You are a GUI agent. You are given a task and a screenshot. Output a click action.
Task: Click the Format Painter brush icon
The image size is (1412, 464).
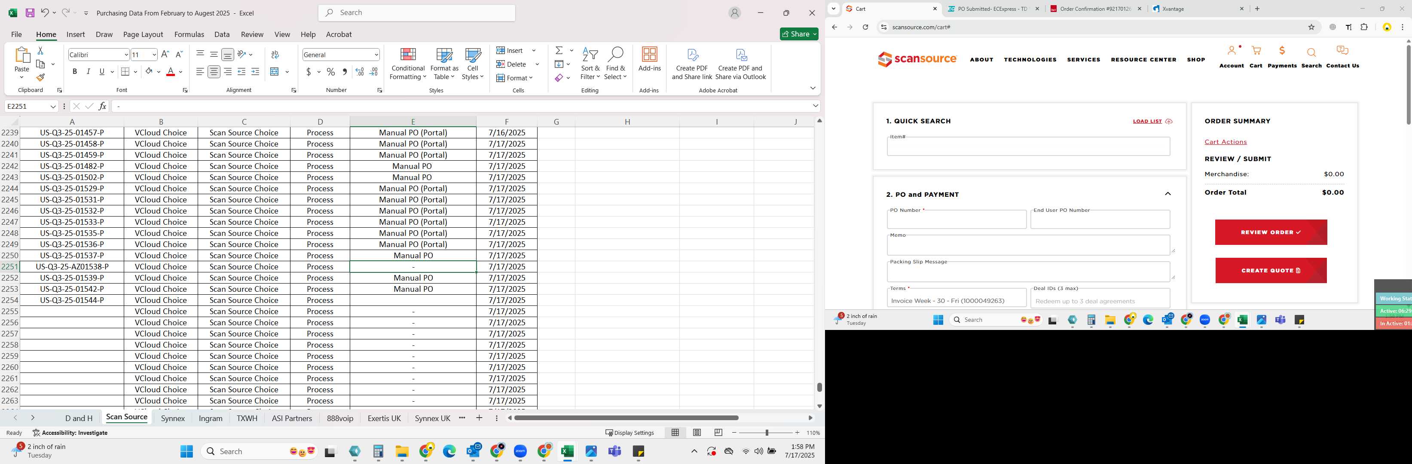tap(40, 78)
